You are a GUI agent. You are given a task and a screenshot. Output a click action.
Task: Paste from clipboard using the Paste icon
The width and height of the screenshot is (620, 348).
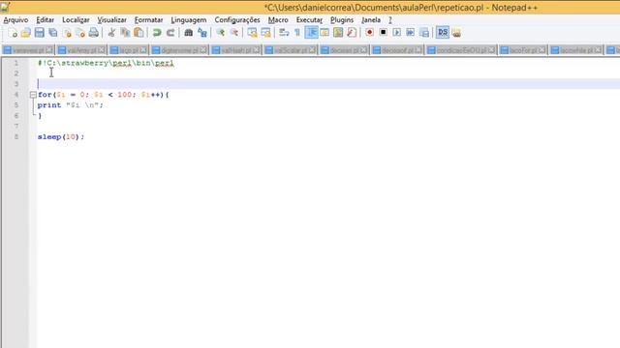coord(139,33)
